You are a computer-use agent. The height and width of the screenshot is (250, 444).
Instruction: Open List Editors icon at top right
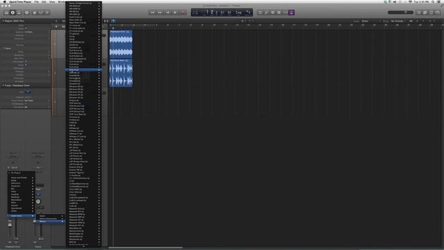419,12
